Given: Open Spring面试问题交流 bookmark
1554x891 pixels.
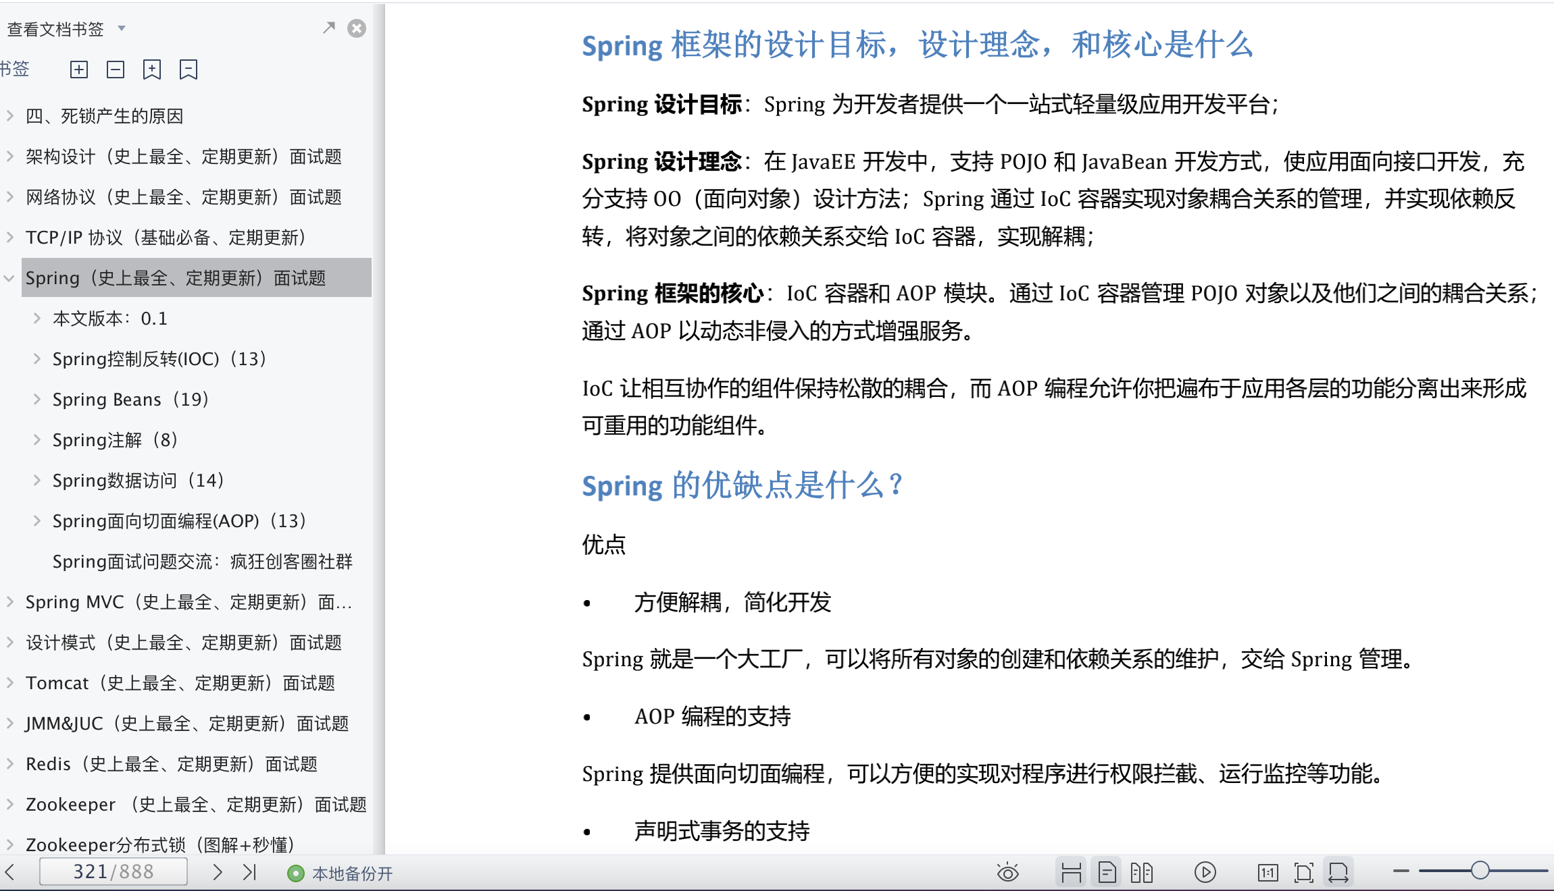Looking at the screenshot, I should 203,562.
